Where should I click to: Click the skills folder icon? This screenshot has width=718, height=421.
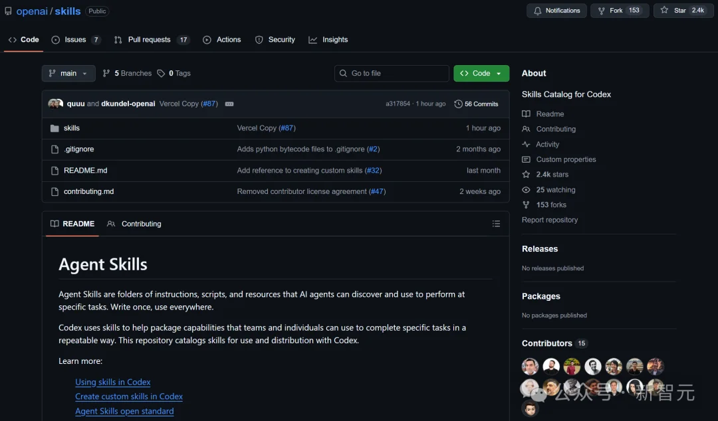coord(55,127)
